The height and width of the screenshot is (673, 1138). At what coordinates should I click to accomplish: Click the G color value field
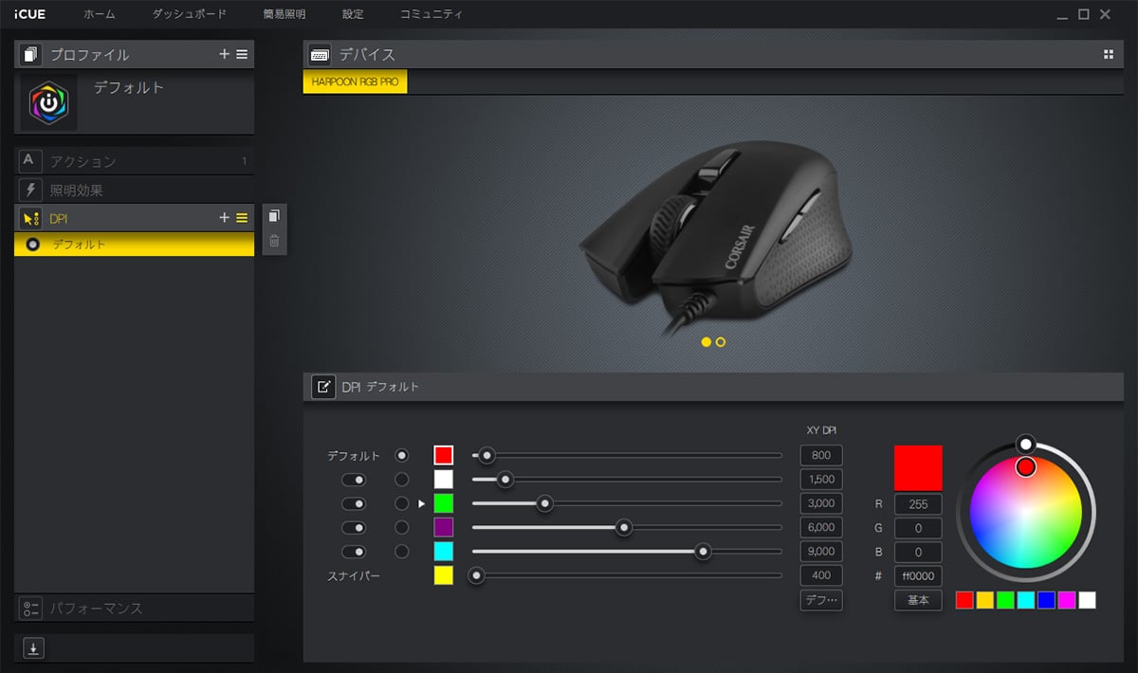tap(918, 528)
